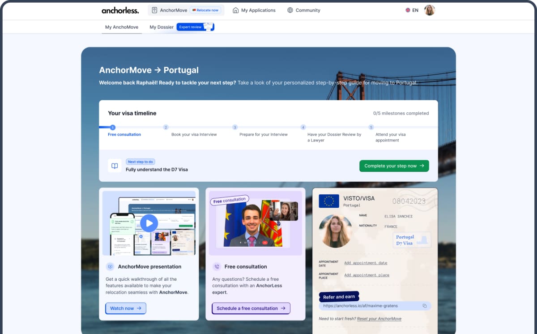Click the anchorless. logo
537x334 pixels.
[x=120, y=10]
